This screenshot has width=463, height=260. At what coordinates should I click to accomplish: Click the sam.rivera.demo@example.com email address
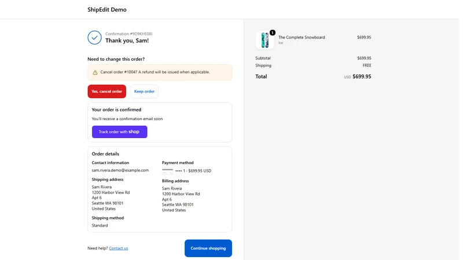click(120, 170)
